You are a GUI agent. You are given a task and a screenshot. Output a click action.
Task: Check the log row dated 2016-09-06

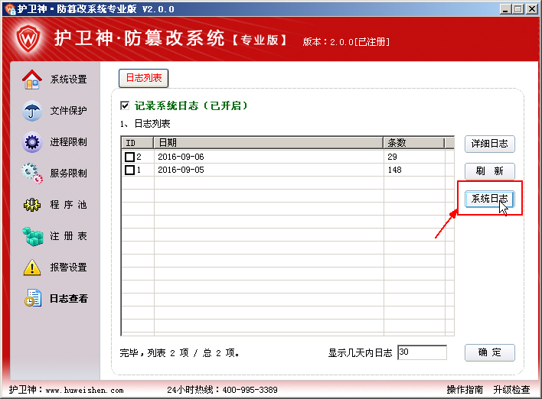tap(129, 157)
